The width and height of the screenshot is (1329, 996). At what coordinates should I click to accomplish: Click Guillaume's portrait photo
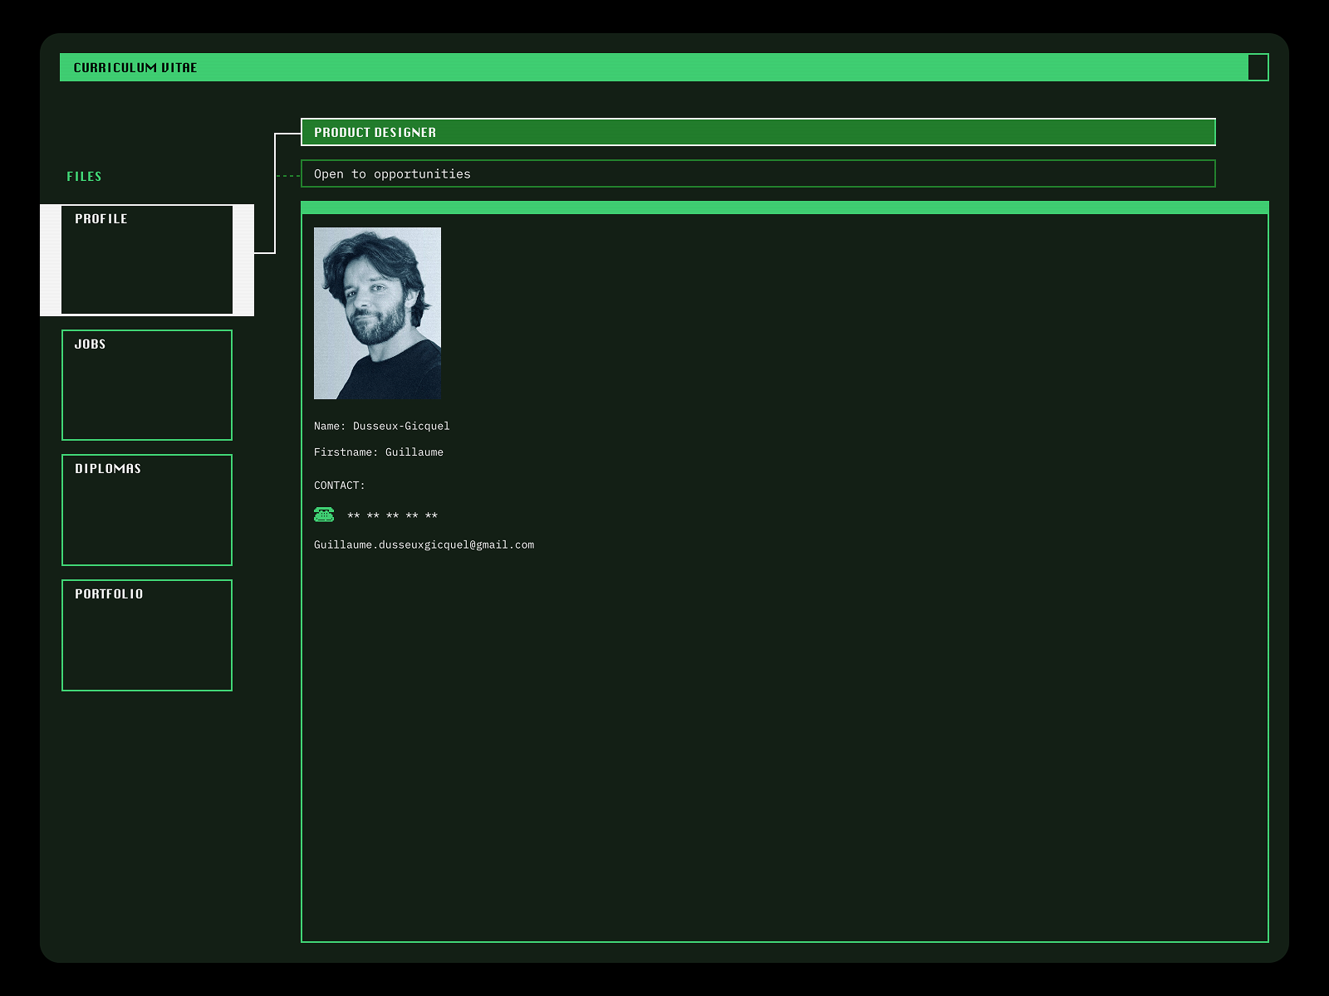pos(377,314)
